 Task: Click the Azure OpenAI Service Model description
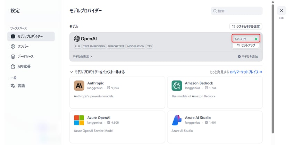(94, 131)
